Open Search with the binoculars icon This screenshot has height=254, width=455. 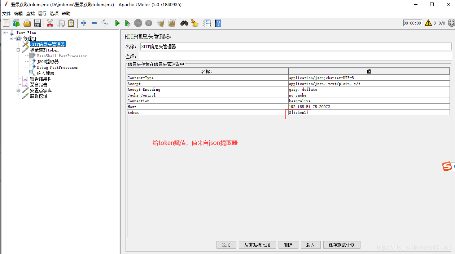click(184, 23)
